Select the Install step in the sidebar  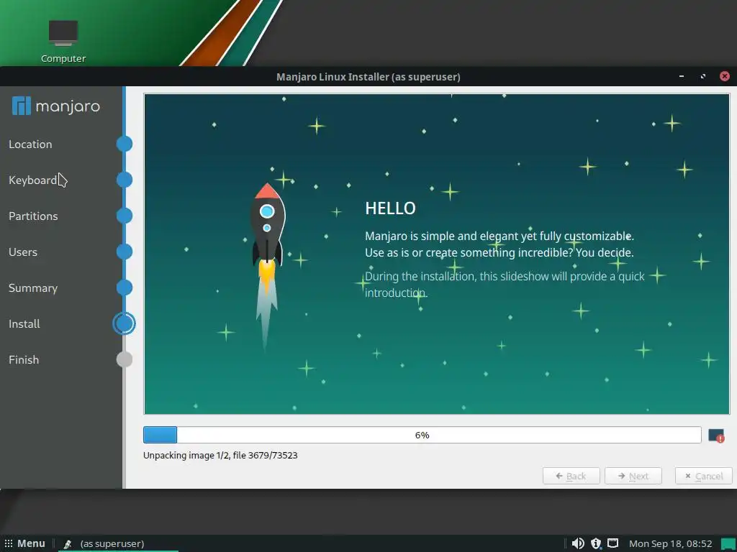[x=24, y=324]
